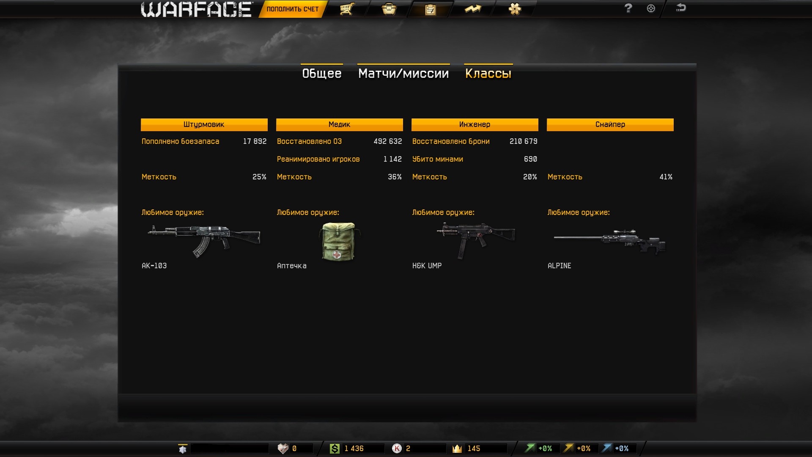Image resolution: width=812 pixels, height=457 pixels.
Task: Click the Аптечка item name
Action: coord(291,266)
